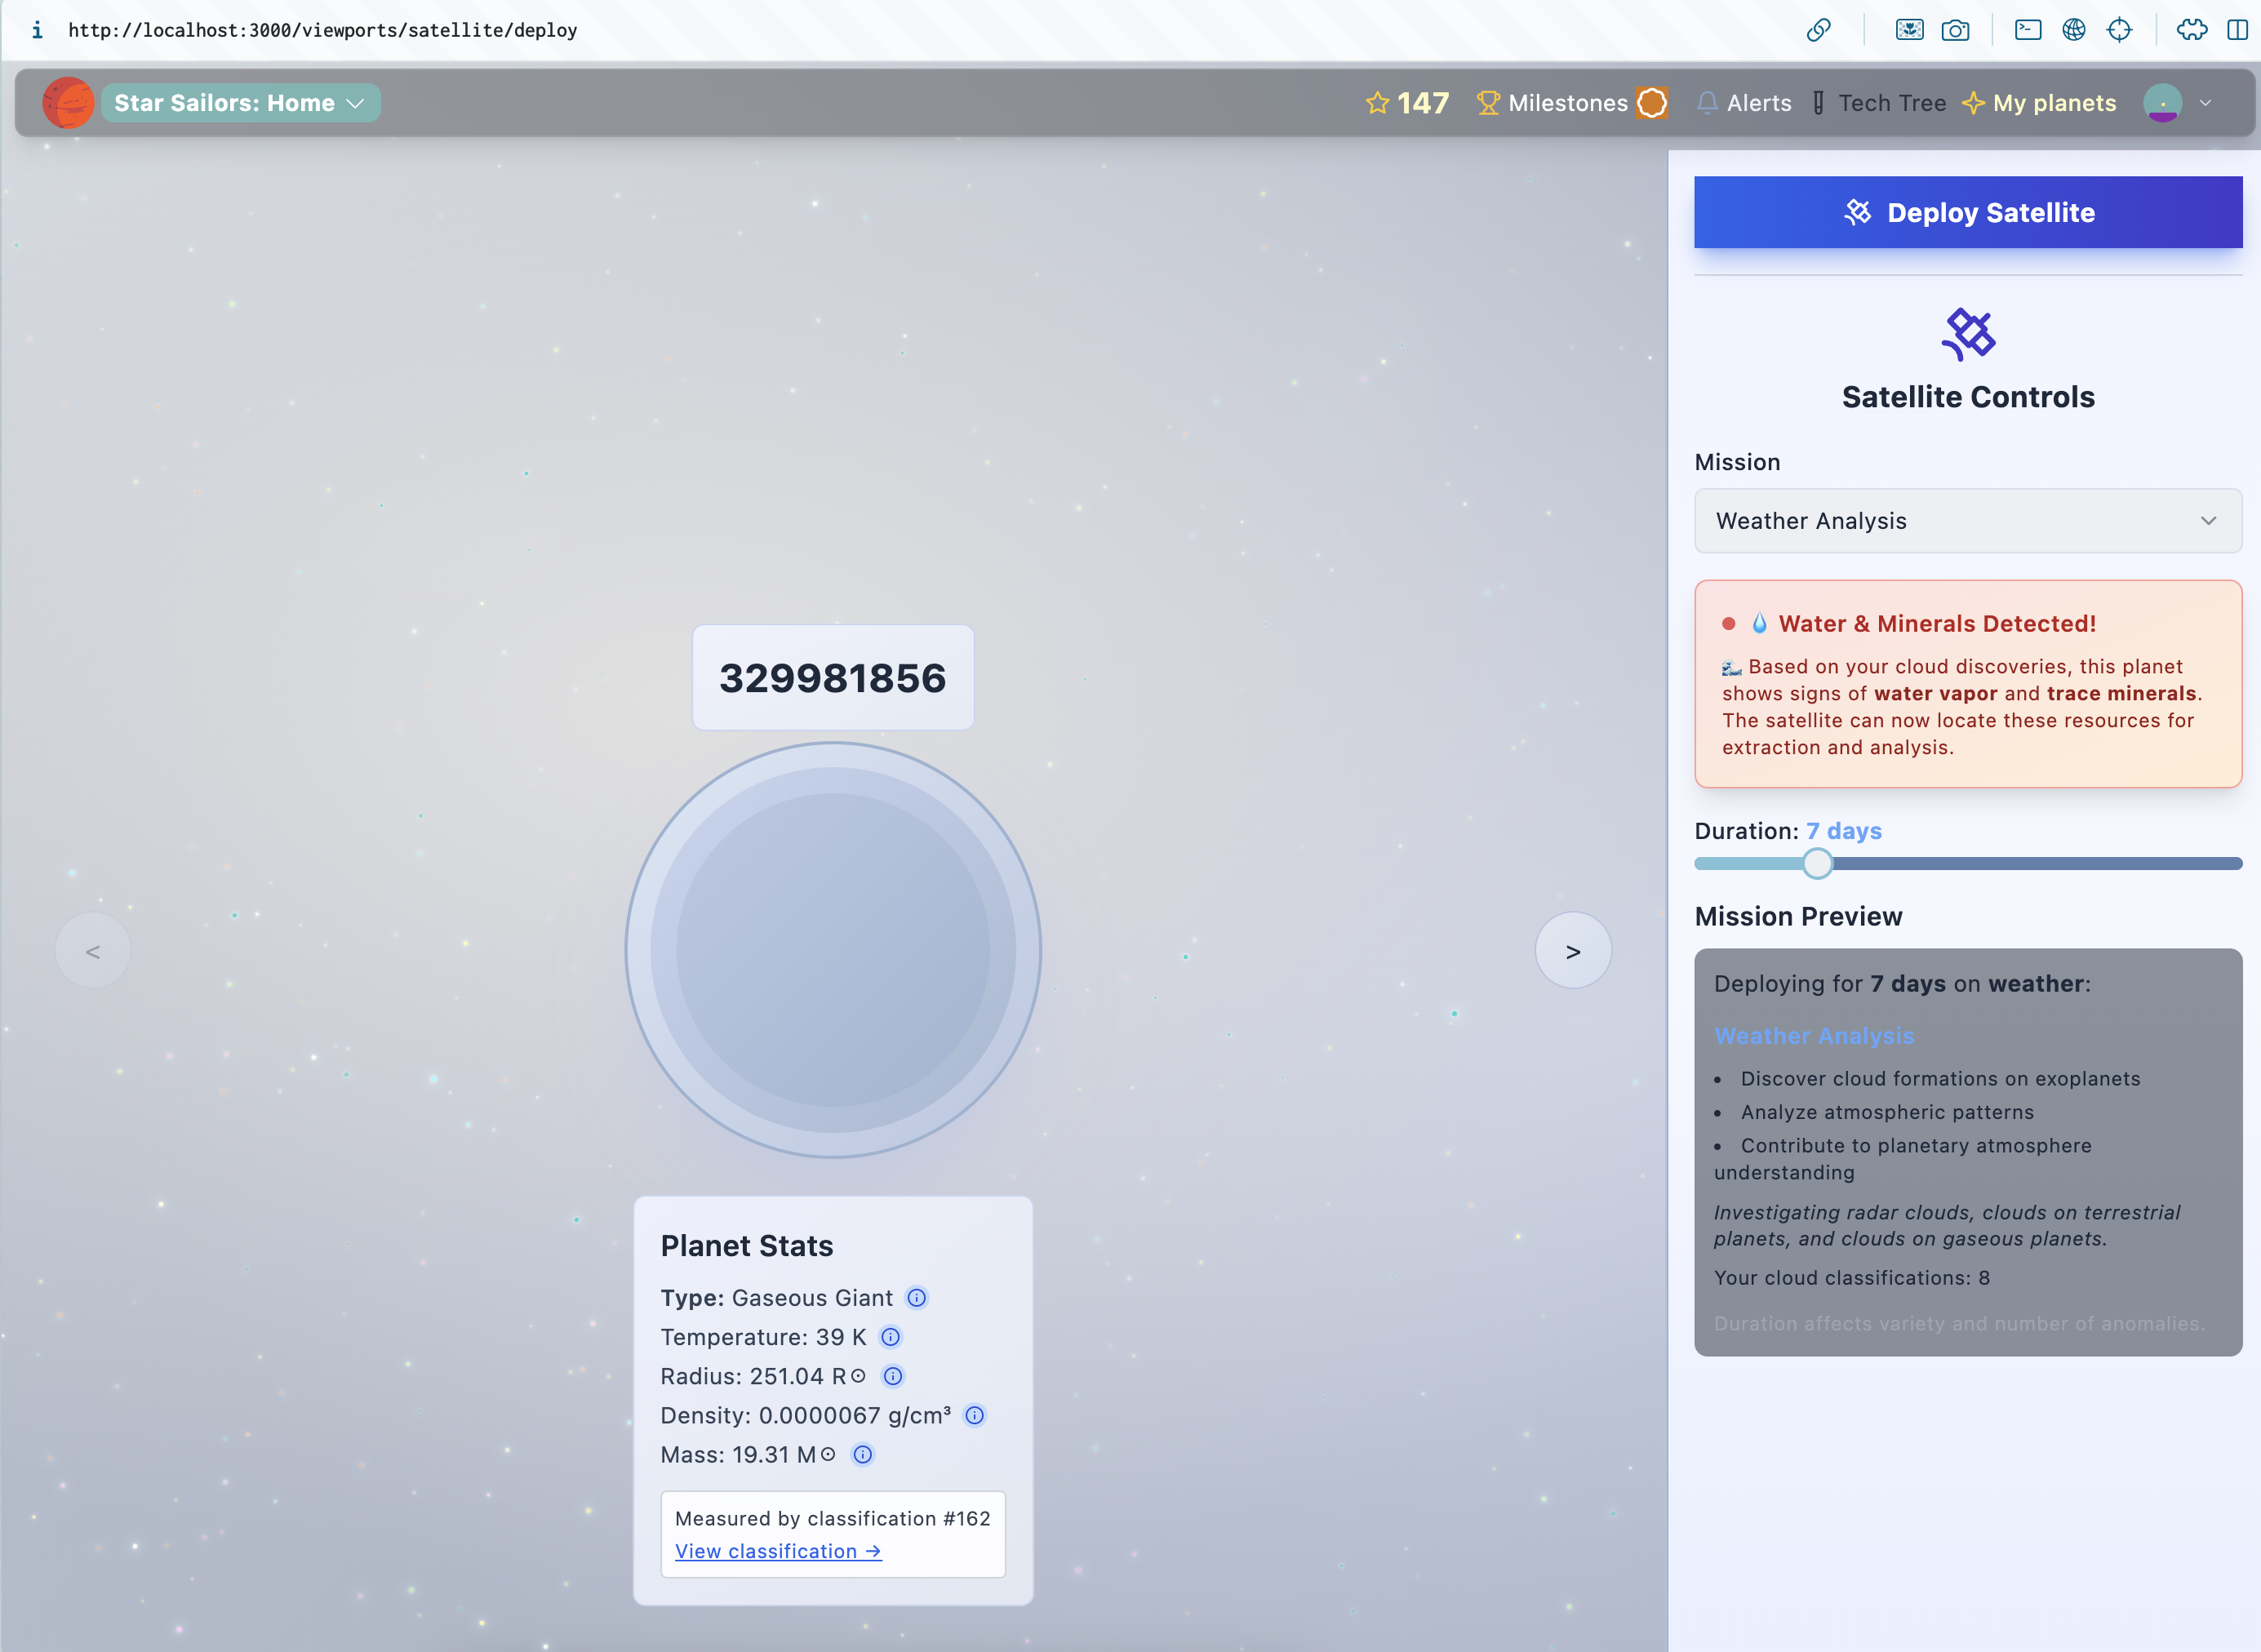
Task: Expand the user avatar dropdown chevron
Action: [x=2205, y=103]
